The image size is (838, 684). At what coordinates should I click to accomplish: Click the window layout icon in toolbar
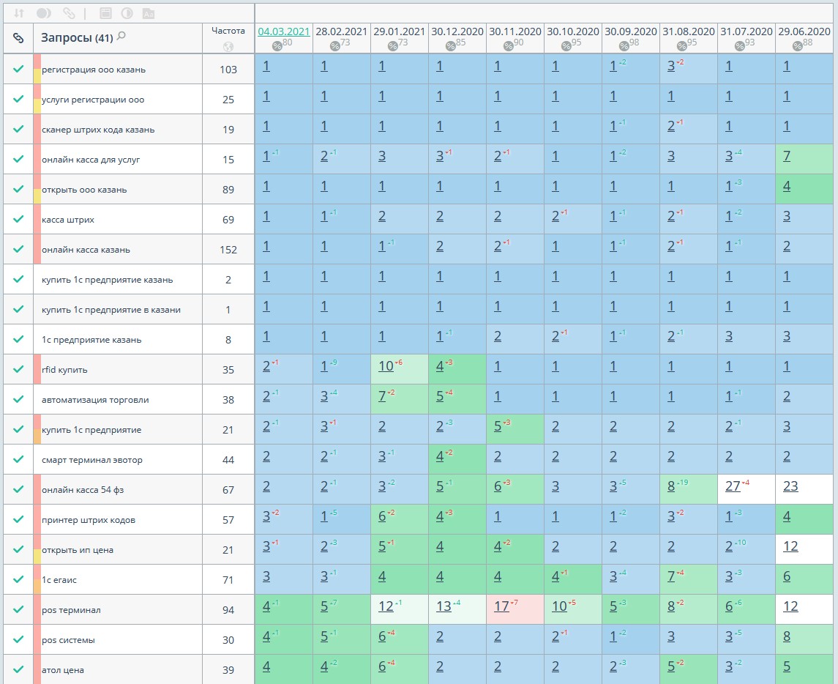(x=105, y=13)
